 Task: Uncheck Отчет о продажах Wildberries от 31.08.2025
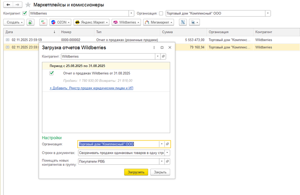click(x=52, y=73)
